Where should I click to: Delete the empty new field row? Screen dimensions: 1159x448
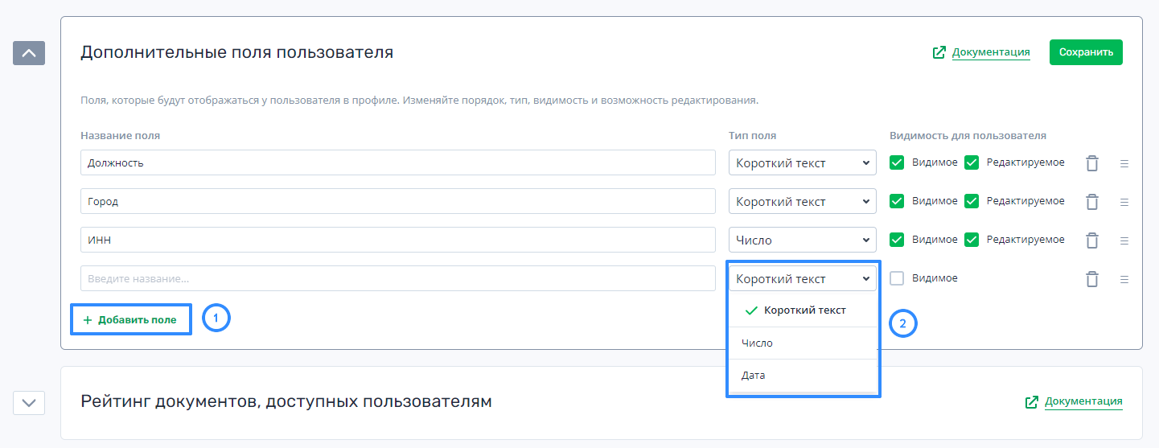pos(1091,279)
